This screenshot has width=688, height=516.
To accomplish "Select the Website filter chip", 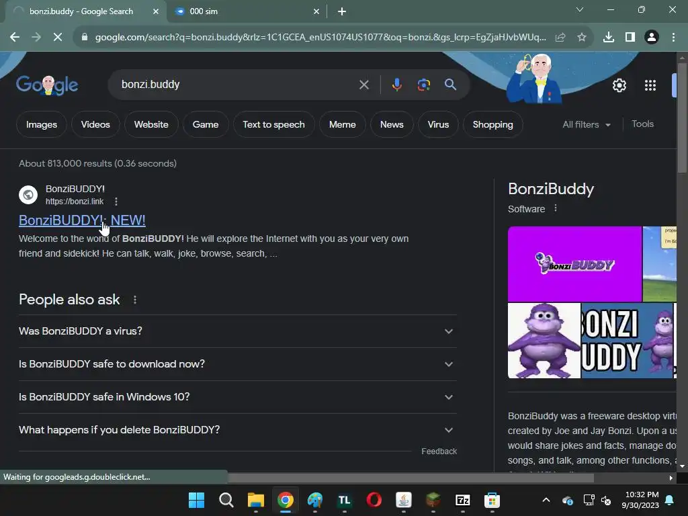I will coord(151,124).
